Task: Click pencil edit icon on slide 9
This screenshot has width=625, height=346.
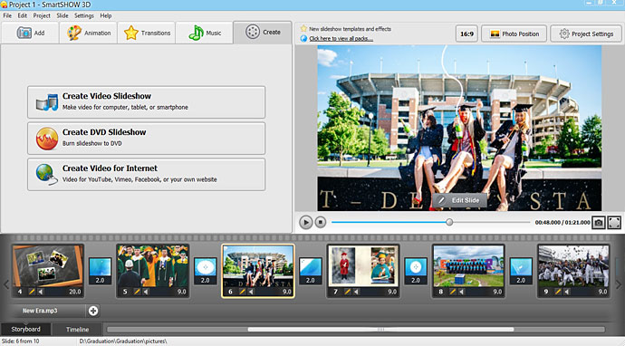Action: point(558,292)
